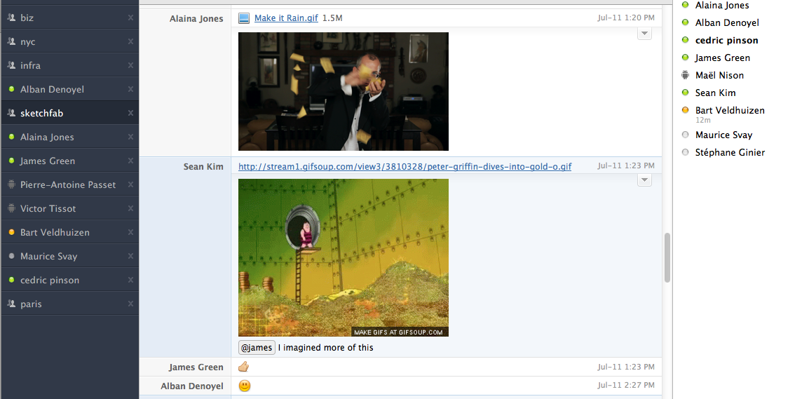The height and width of the screenshot is (399, 809).
Task: Open the Make it Rain.gif file link
Action: tap(286, 18)
